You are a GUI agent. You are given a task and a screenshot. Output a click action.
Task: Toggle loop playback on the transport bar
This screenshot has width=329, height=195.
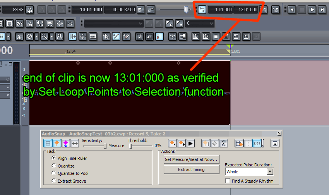[202, 10]
